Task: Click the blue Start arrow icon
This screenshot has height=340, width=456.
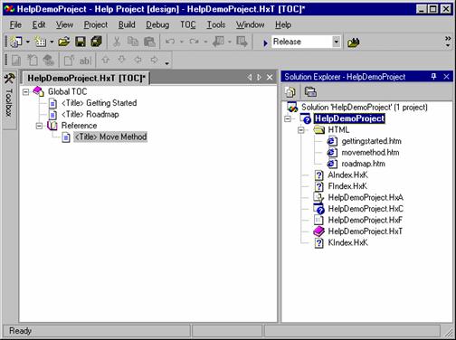Action: (265, 42)
